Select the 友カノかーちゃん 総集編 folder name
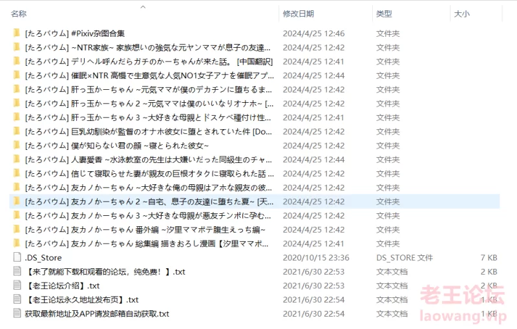Viewport: 517px width, 329px height. [x=147, y=244]
